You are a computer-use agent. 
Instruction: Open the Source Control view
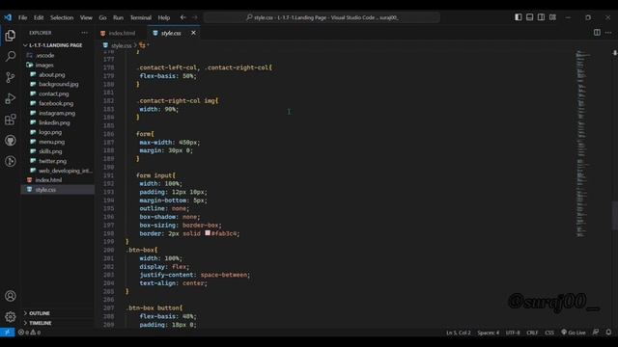[11, 77]
